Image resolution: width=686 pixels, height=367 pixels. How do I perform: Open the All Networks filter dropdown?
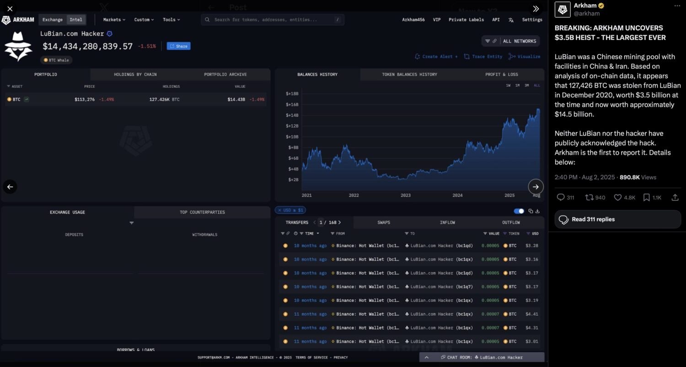[511, 41]
